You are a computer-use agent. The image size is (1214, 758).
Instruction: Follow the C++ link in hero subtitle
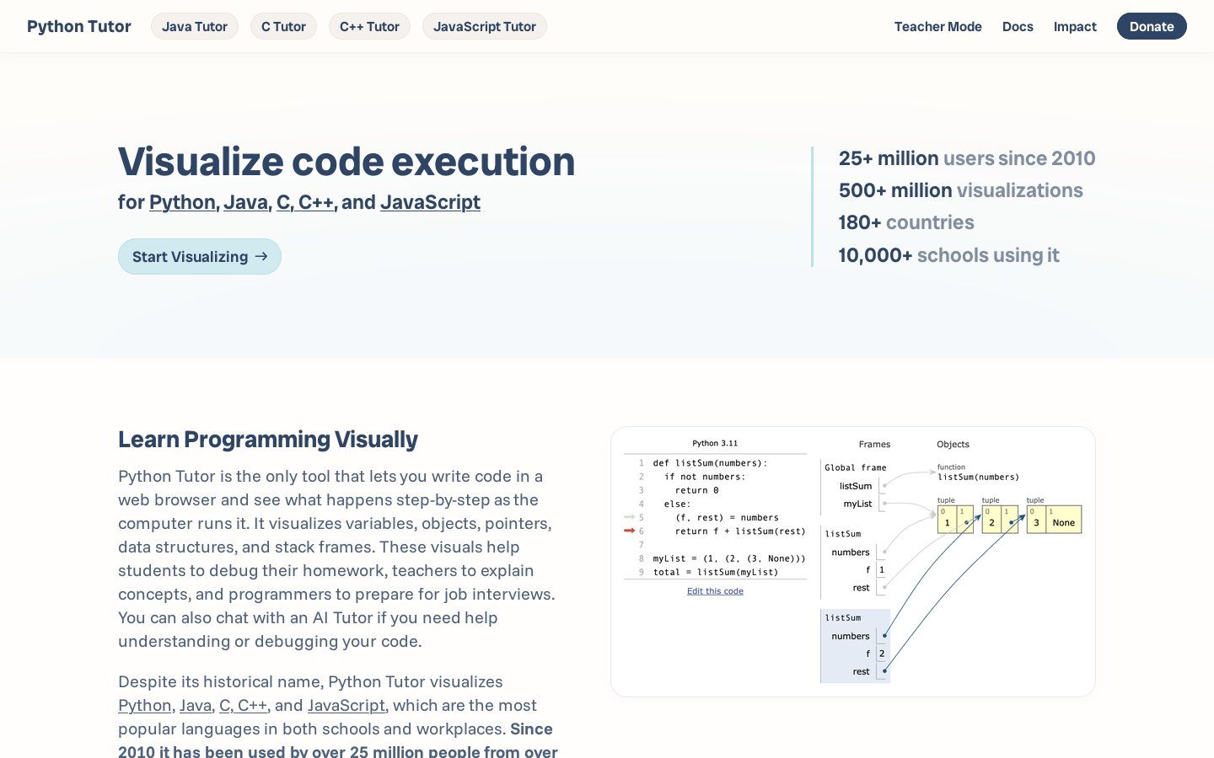(x=316, y=202)
